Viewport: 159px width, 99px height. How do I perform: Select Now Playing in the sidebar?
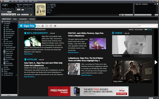(x=7, y=22)
